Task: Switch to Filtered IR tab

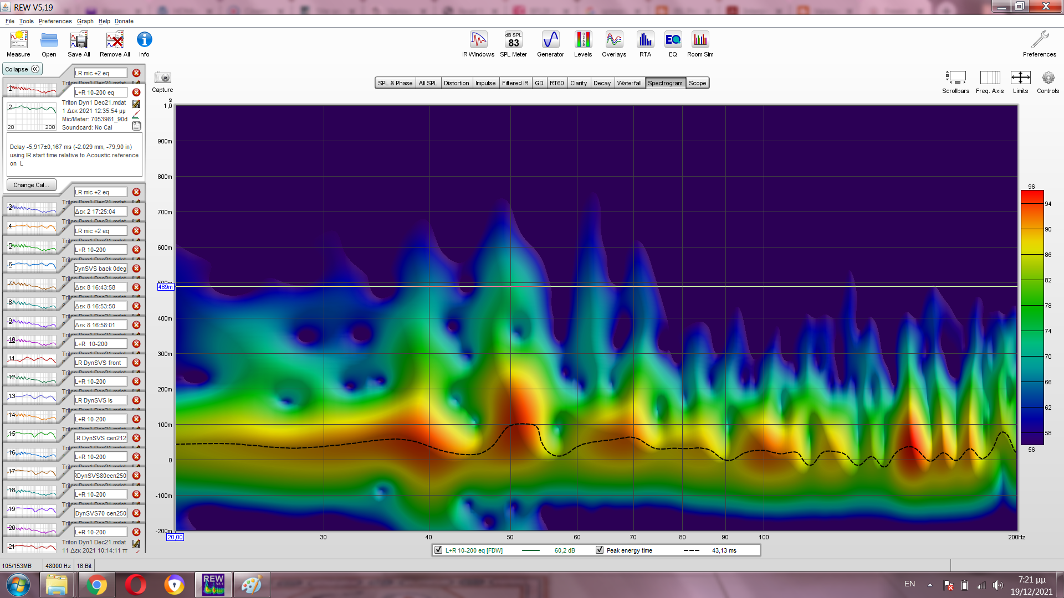Action: 515,83
